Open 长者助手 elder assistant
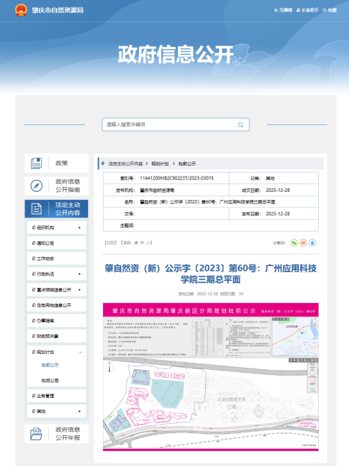 307,10
